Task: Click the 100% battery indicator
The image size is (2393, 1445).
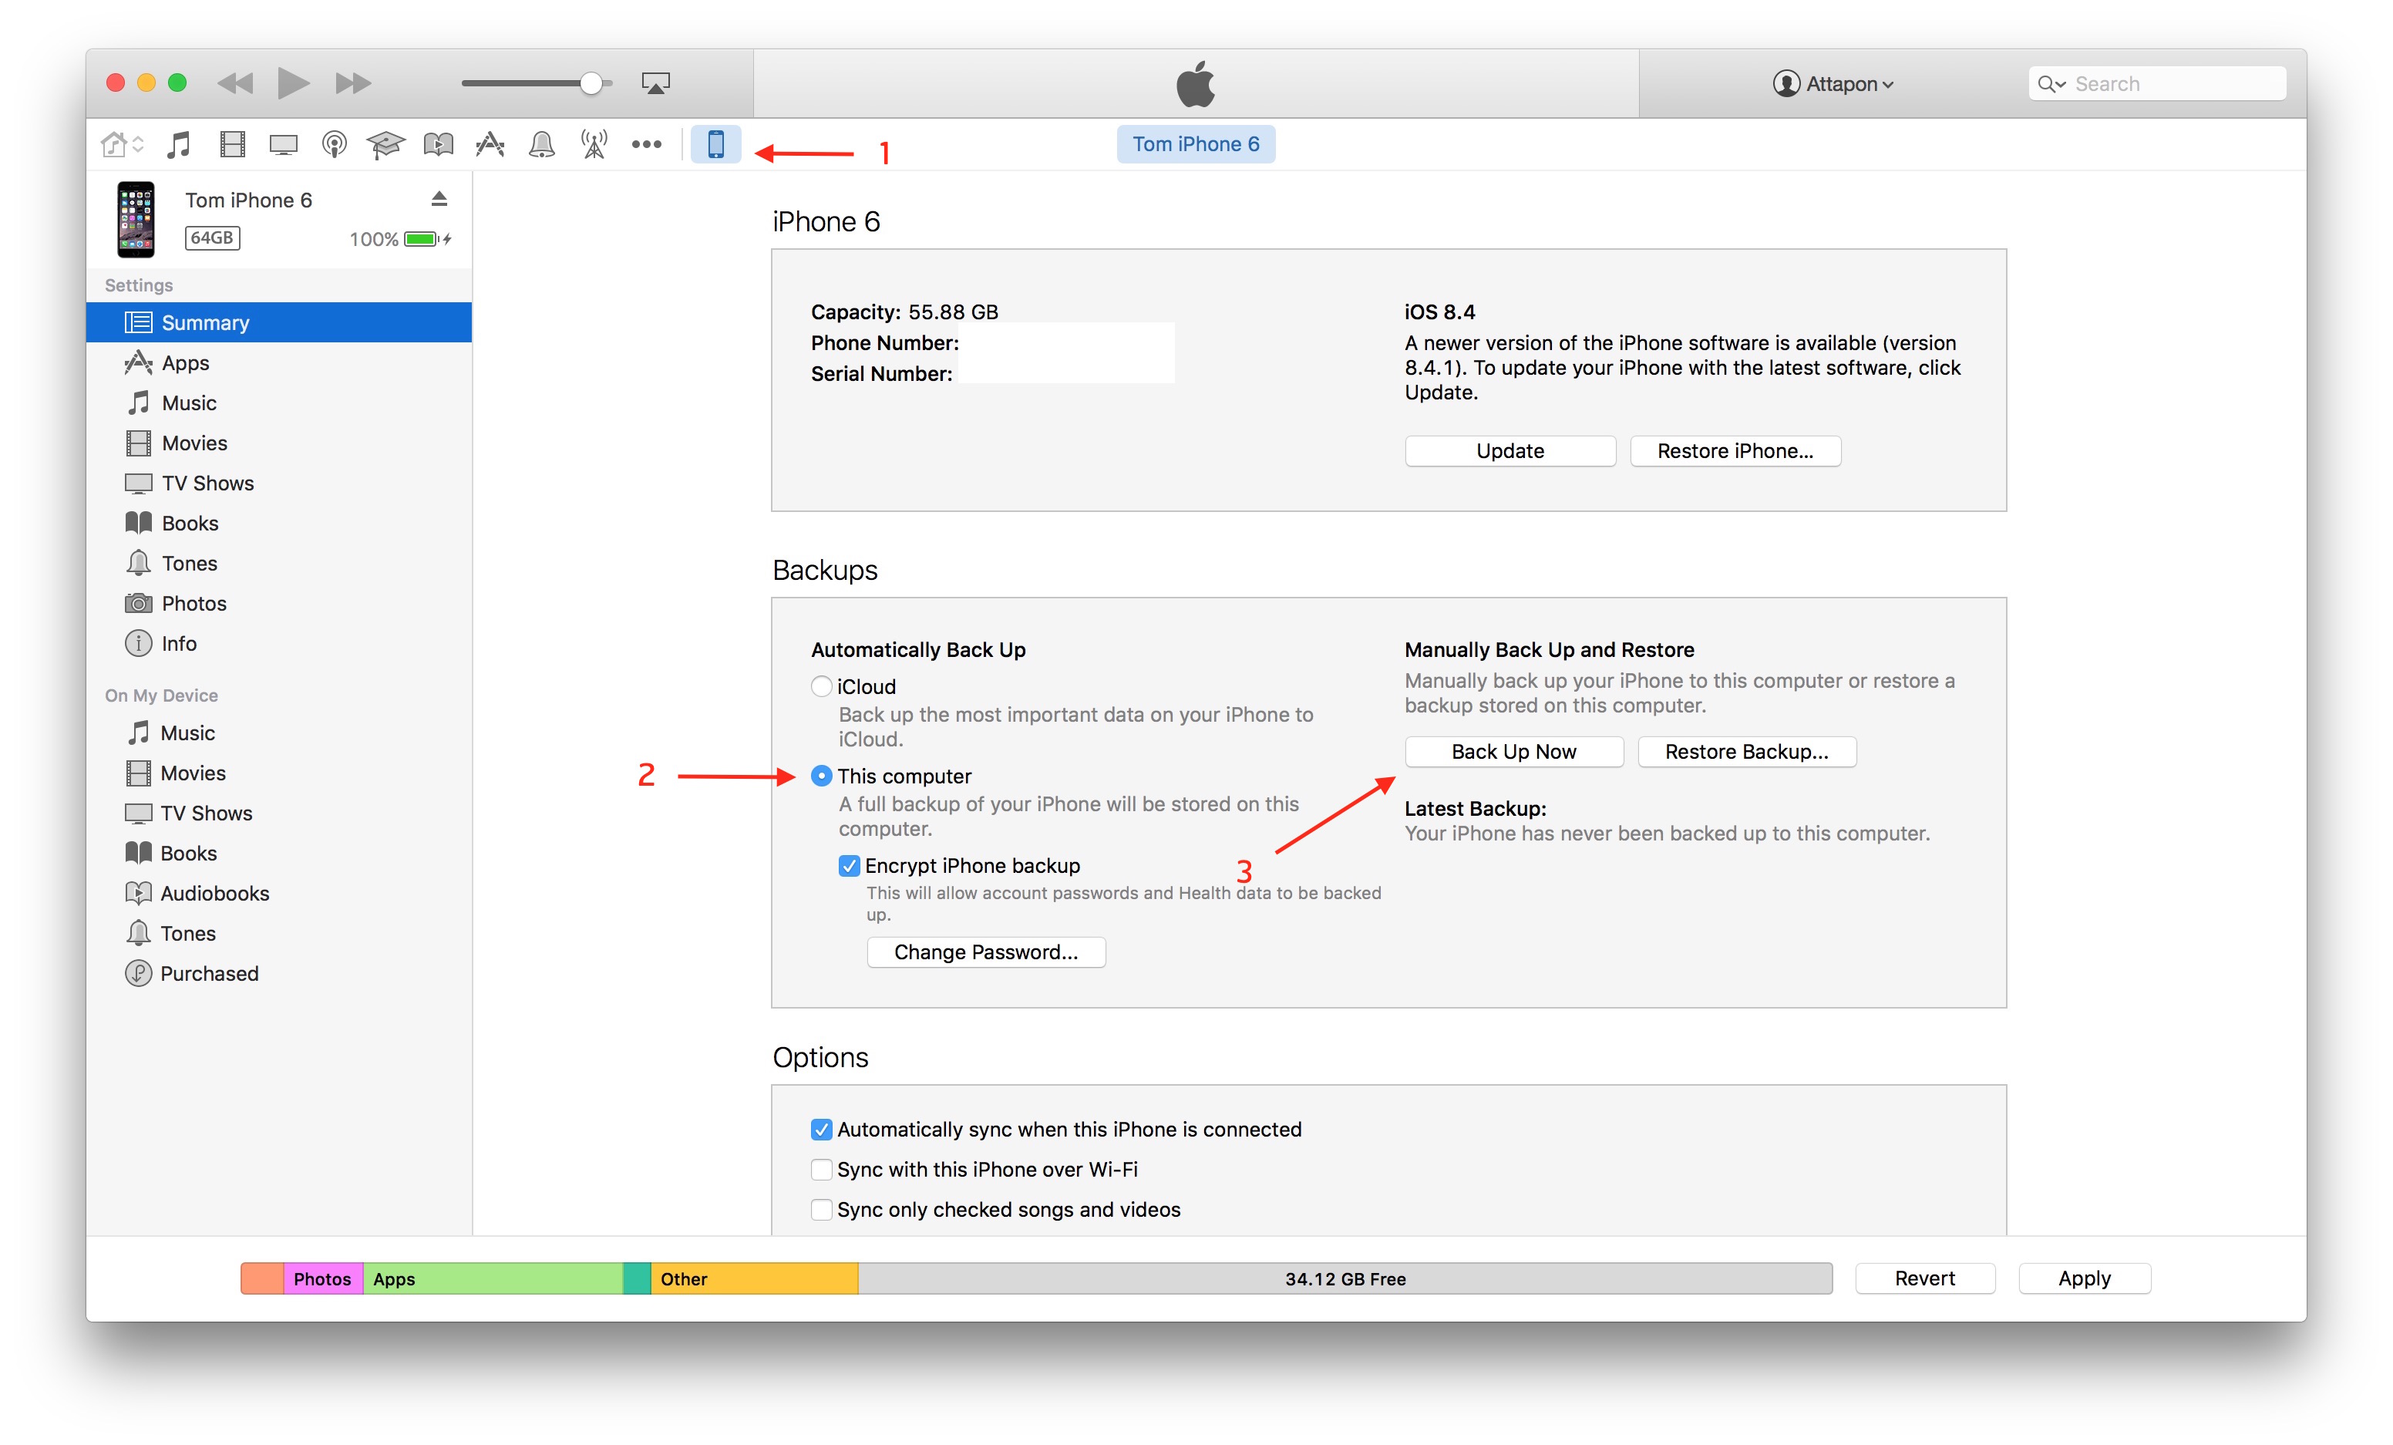Action: point(400,239)
